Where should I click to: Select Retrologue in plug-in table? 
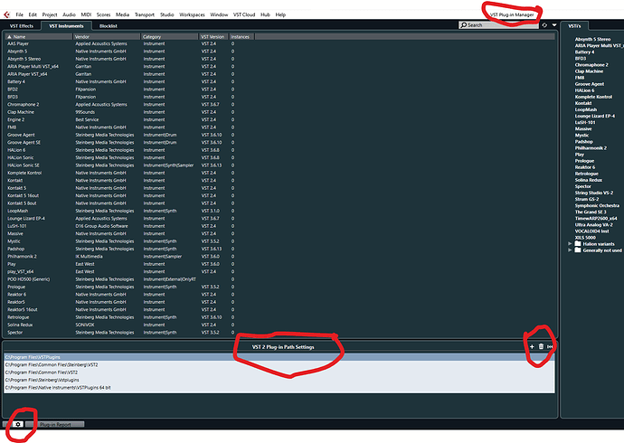pyautogui.click(x=18, y=317)
